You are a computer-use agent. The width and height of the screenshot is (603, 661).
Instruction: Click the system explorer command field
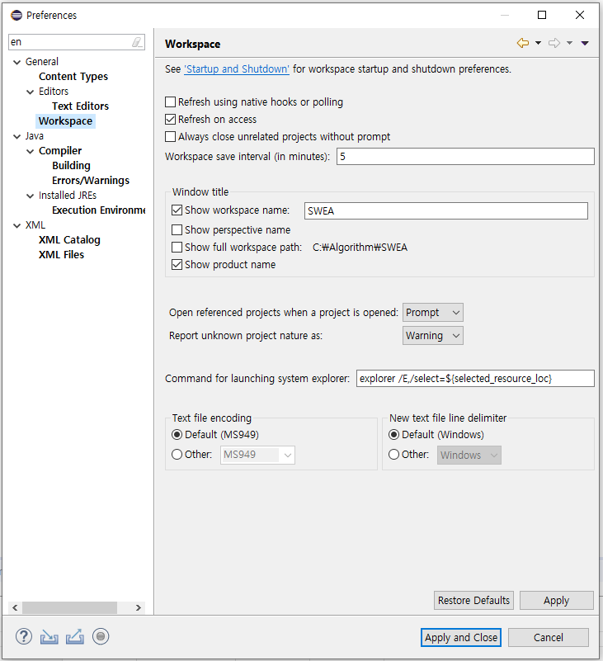coord(475,379)
